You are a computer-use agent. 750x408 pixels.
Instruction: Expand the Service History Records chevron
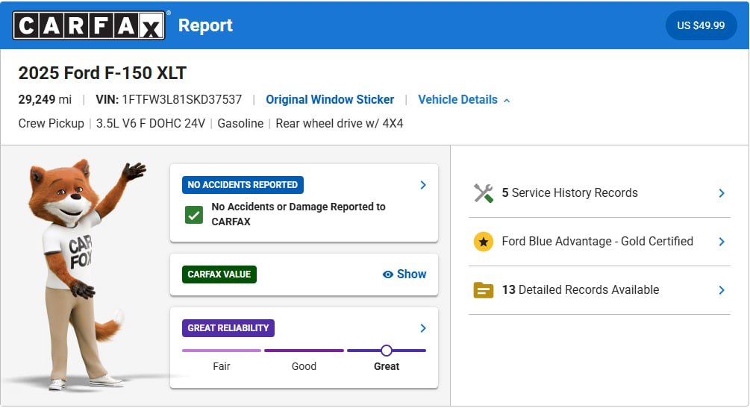point(722,193)
